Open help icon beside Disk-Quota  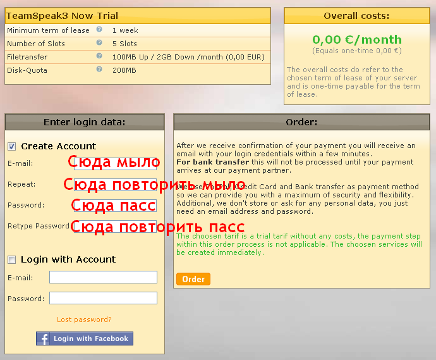pyautogui.click(x=99, y=69)
